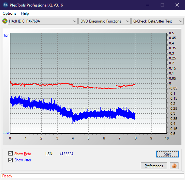
Task: Expand the Q-Check Beta/Jitter Test dropdown
Action: [x=157, y=21]
